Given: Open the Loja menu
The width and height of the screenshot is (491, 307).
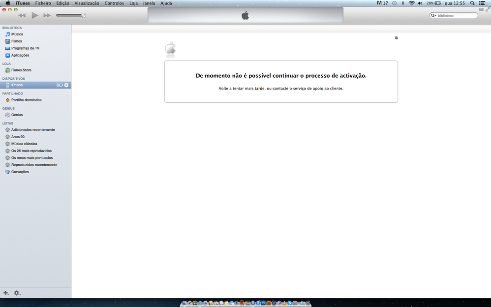Looking at the screenshot, I should (133, 3).
